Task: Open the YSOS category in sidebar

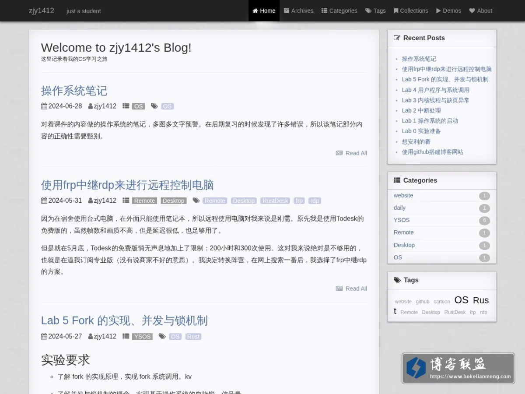Action: coord(402,220)
